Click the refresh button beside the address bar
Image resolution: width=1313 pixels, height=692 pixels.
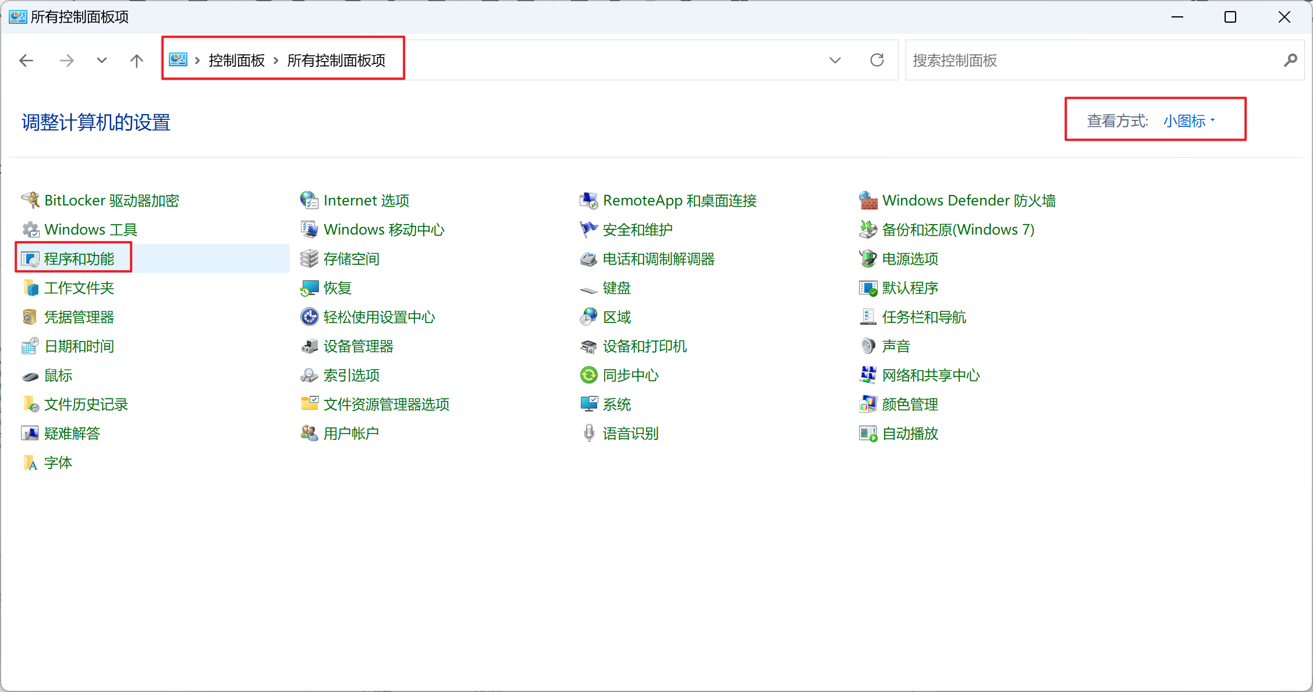pyautogui.click(x=876, y=60)
